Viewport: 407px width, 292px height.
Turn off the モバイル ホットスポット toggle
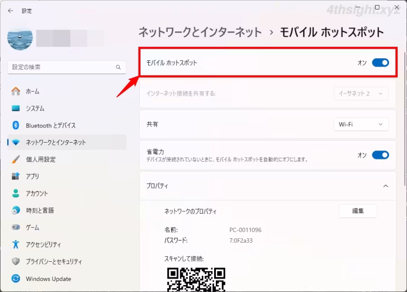(380, 63)
